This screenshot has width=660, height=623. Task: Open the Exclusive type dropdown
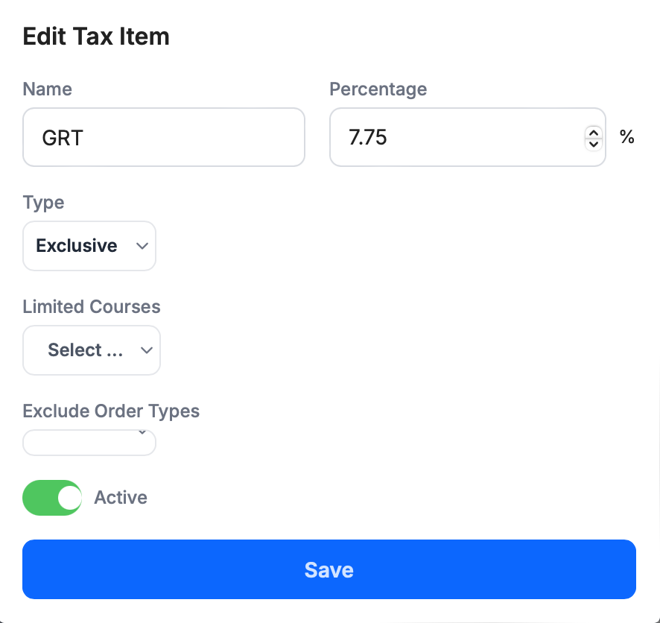[x=89, y=246]
